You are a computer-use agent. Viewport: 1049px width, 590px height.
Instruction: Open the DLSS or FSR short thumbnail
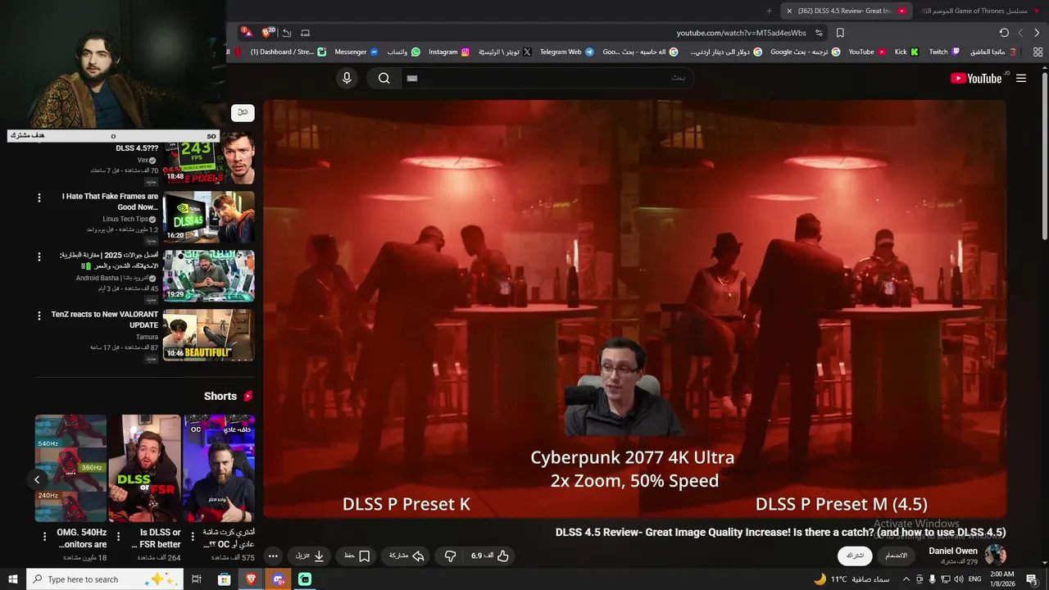[145, 468]
